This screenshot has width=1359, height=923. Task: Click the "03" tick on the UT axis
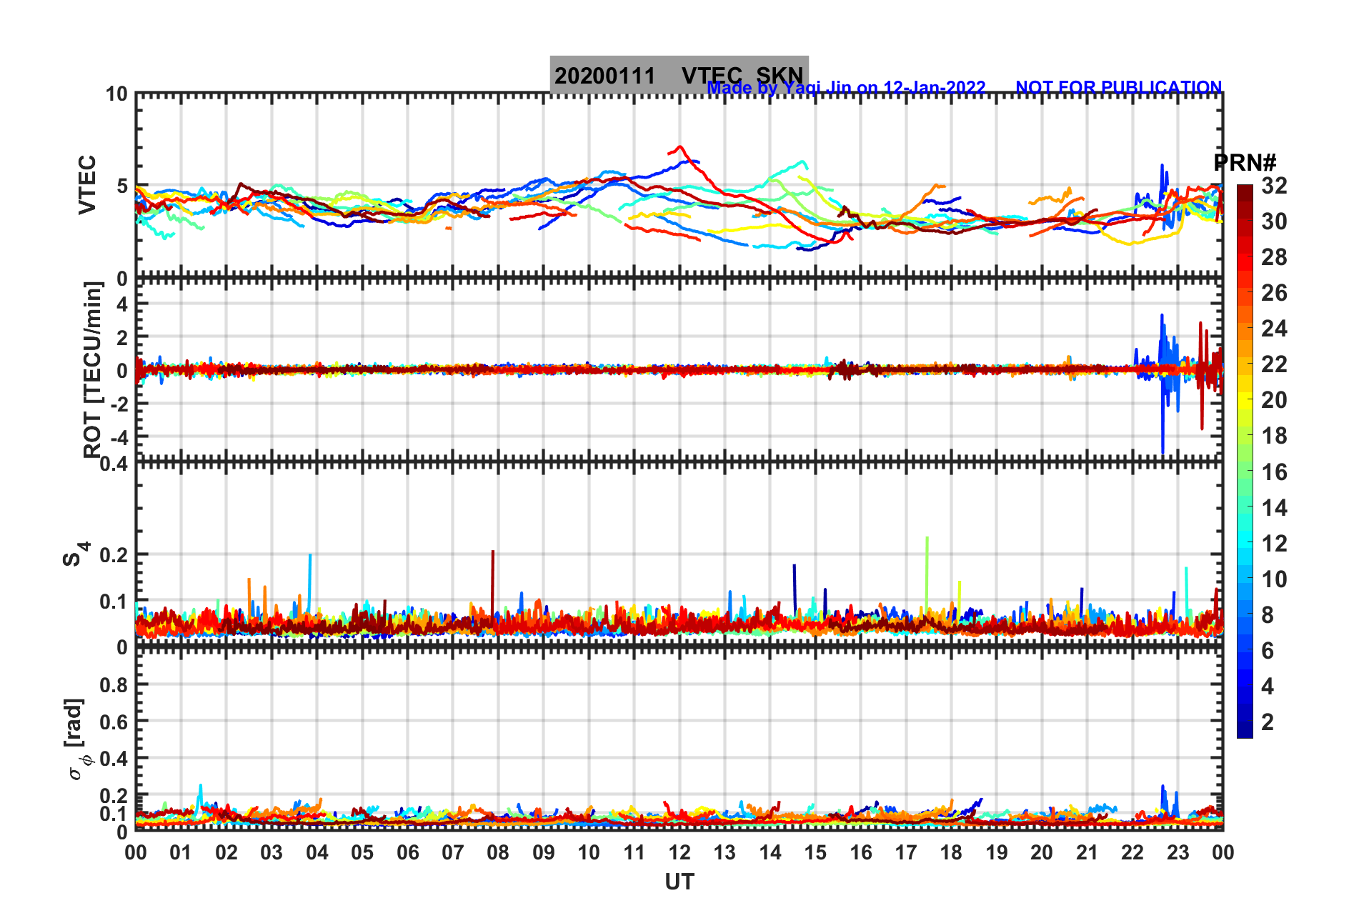(272, 852)
